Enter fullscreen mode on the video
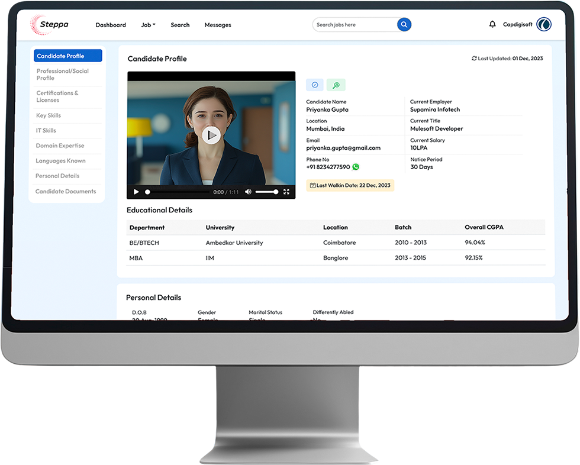This screenshot has width=580, height=465. (x=286, y=192)
